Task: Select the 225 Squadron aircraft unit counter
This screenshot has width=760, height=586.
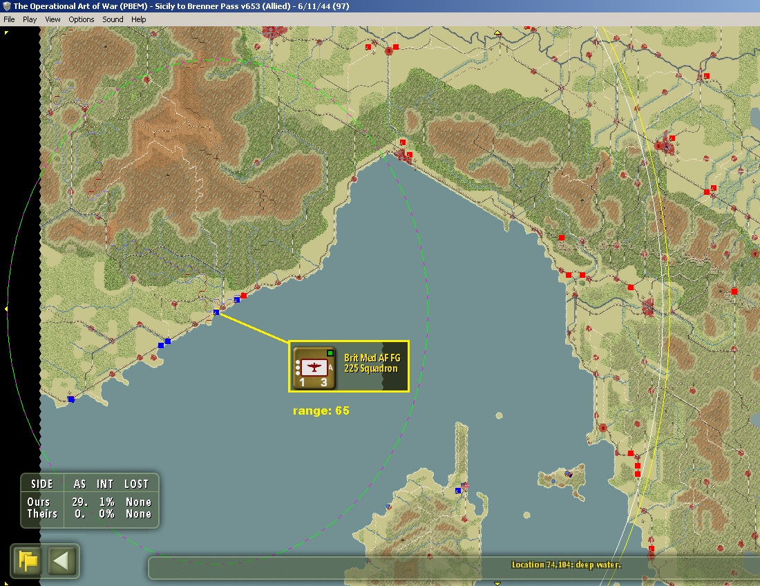Action: pyautogui.click(x=314, y=367)
